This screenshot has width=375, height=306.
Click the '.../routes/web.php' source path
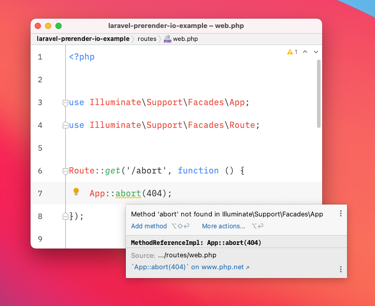pyautogui.click(x=187, y=255)
